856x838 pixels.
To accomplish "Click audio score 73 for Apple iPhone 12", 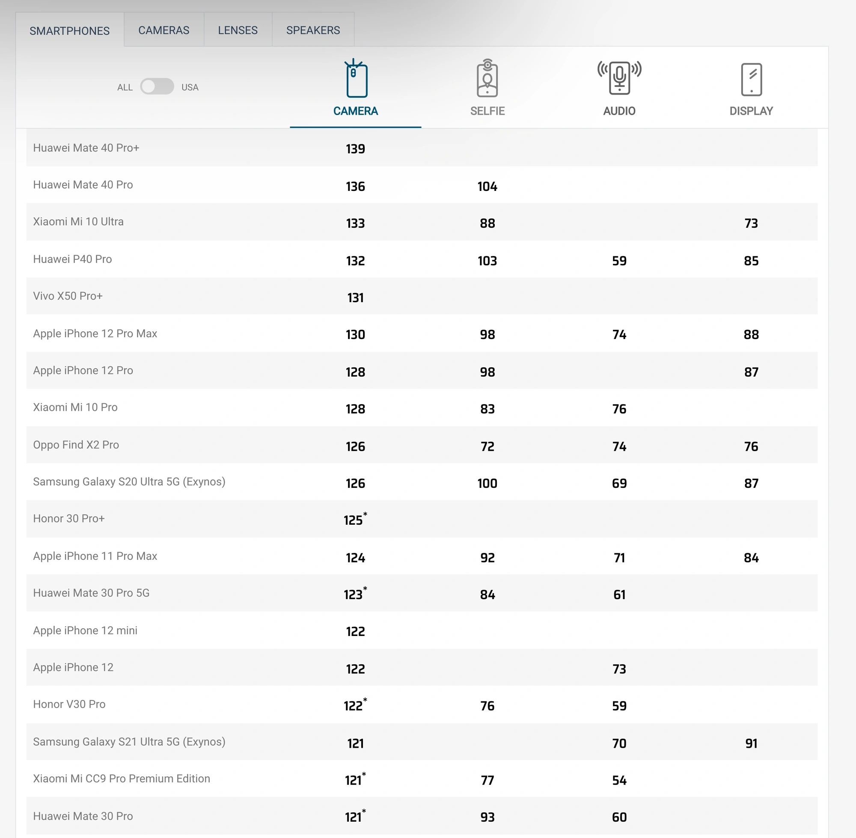I will click(619, 669).
